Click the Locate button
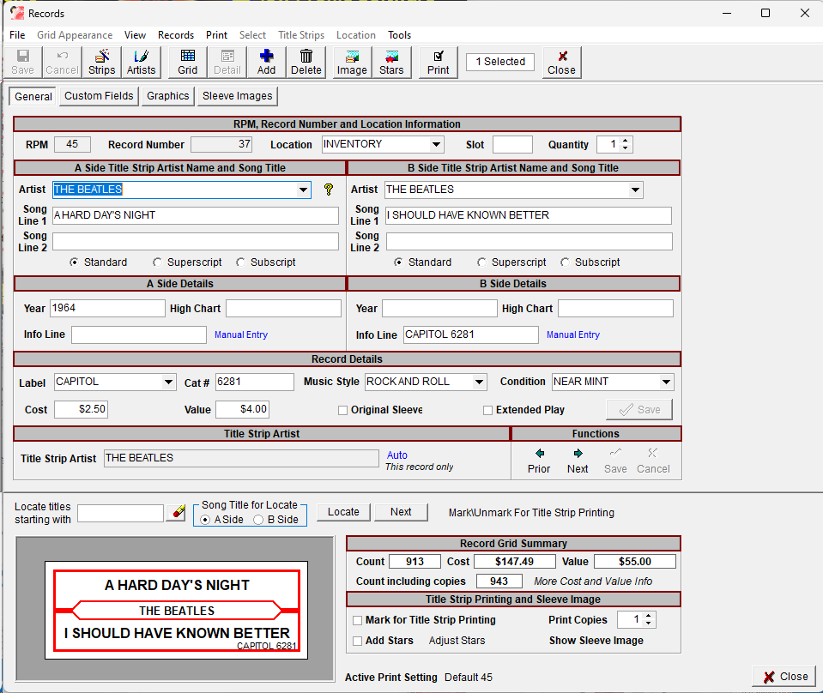 343,512
